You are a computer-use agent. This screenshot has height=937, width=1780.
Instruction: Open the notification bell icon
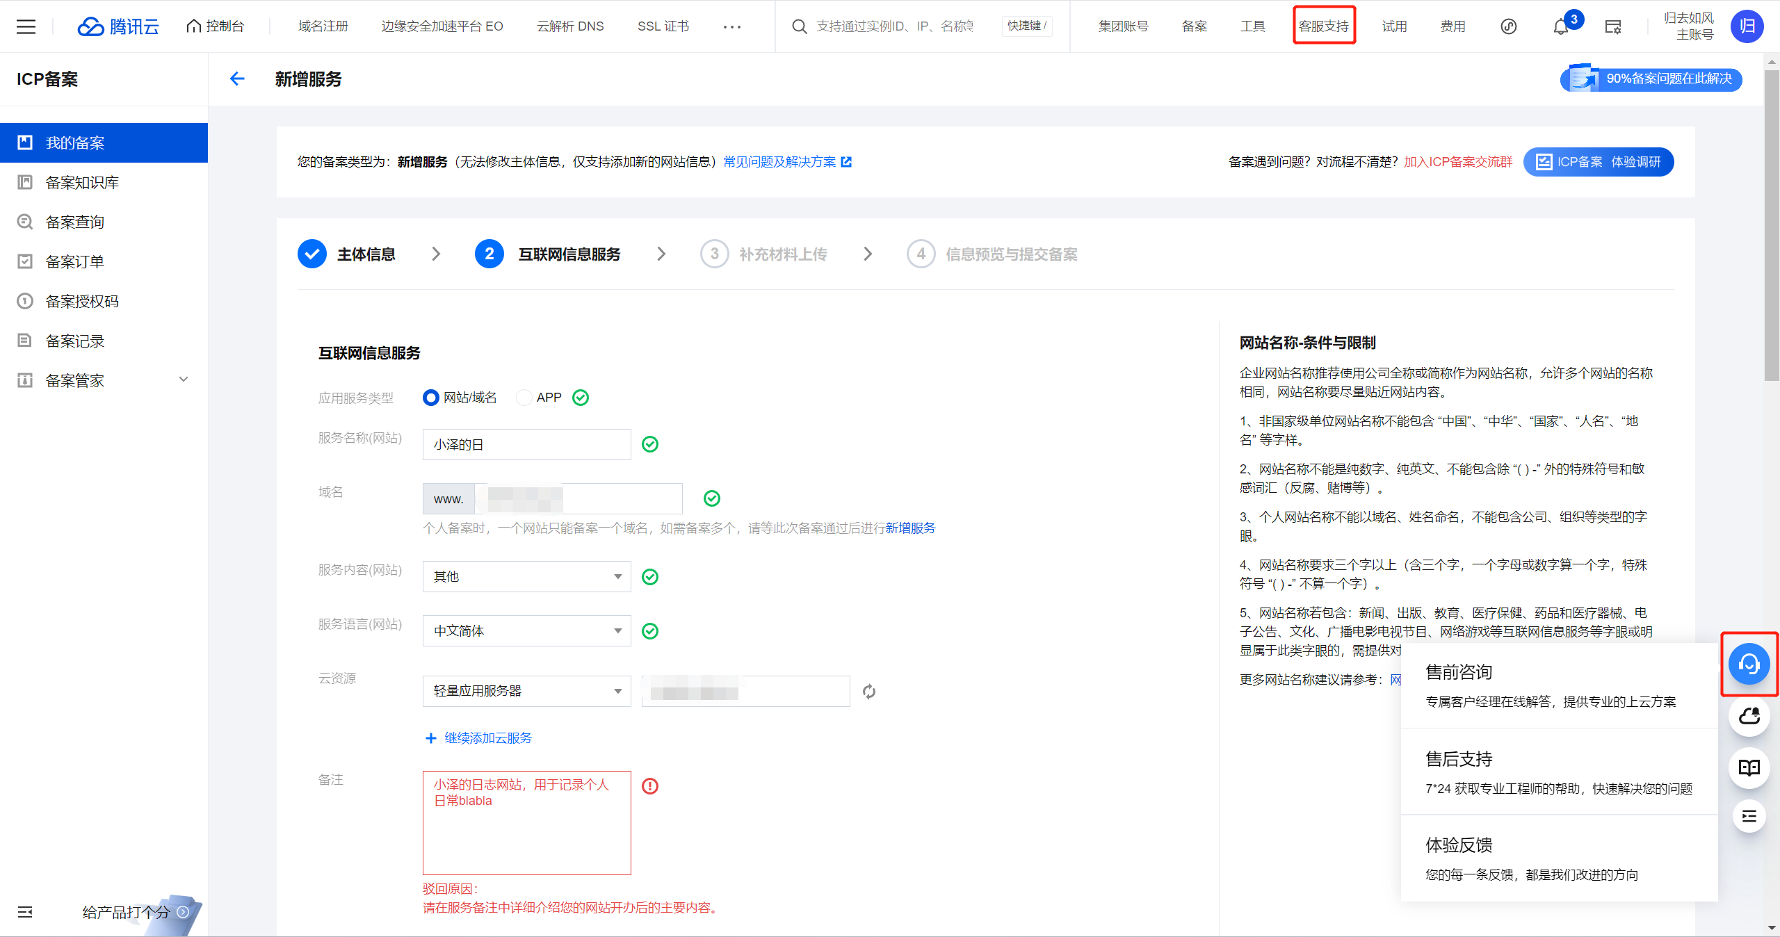1560,26
